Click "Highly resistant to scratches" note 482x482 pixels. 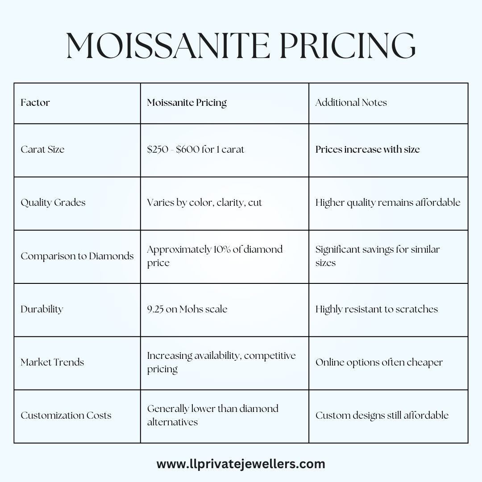376,309
